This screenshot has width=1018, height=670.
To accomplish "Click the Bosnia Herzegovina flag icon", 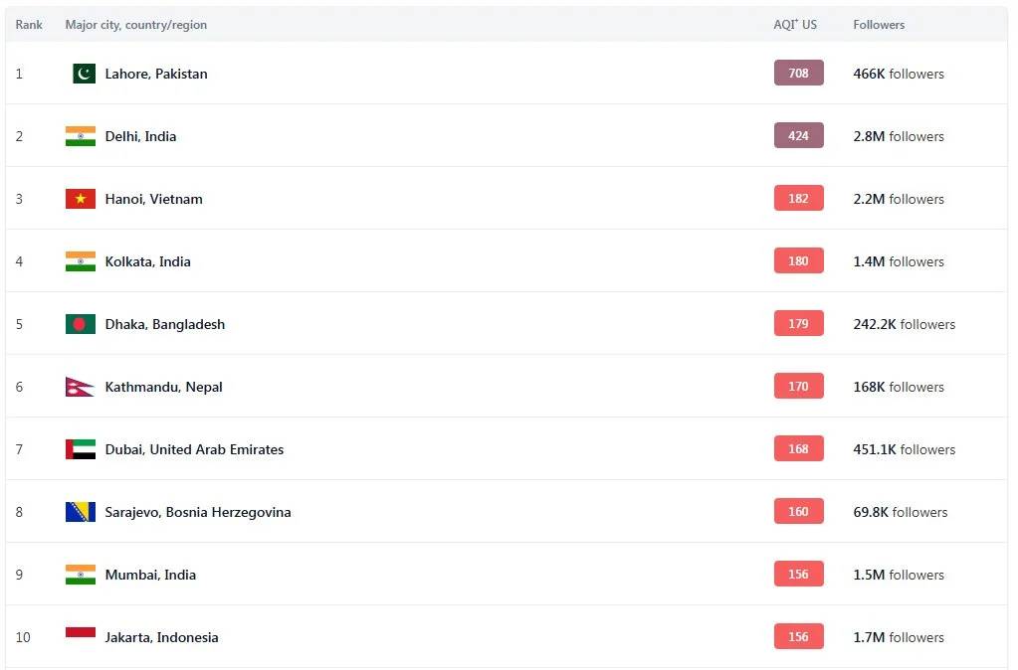I will pos(81,512).
